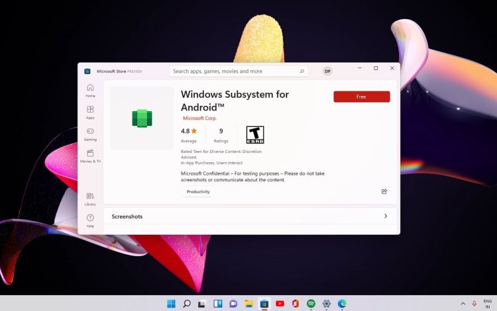Open the Microsoft Corp. publisher link
The width and height of the screenshot is (497, 311).
pyautogui.click(x=199, y=118)
